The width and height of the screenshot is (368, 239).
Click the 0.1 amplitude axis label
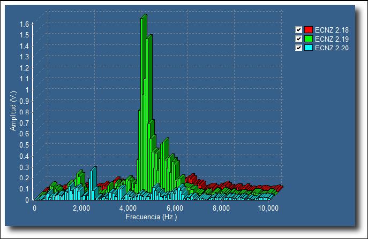pyautogui.click(x=25, y=189)
